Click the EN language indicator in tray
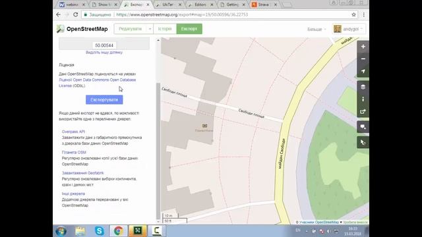This screenshot has width=422, height=237. click(298, 230)
